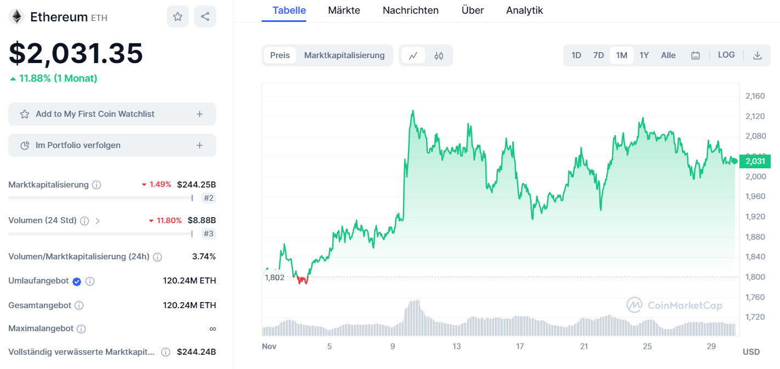Click the 11.80% volume change
The width and height of the screenshot is (780, 369).
pyautogui.click(x=165, y=220)
